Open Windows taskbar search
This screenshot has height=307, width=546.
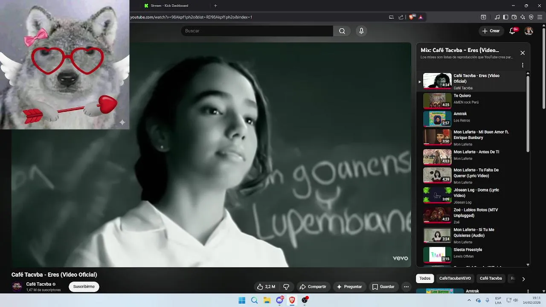click(254, 300)
